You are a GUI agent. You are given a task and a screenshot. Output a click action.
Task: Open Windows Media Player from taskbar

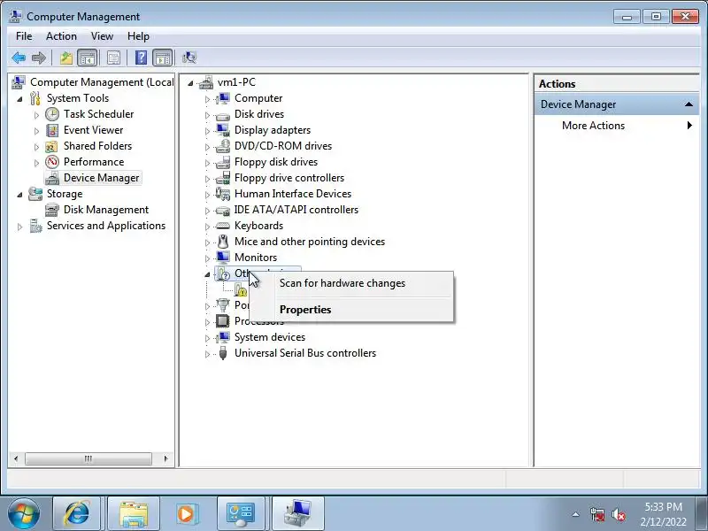186,513
